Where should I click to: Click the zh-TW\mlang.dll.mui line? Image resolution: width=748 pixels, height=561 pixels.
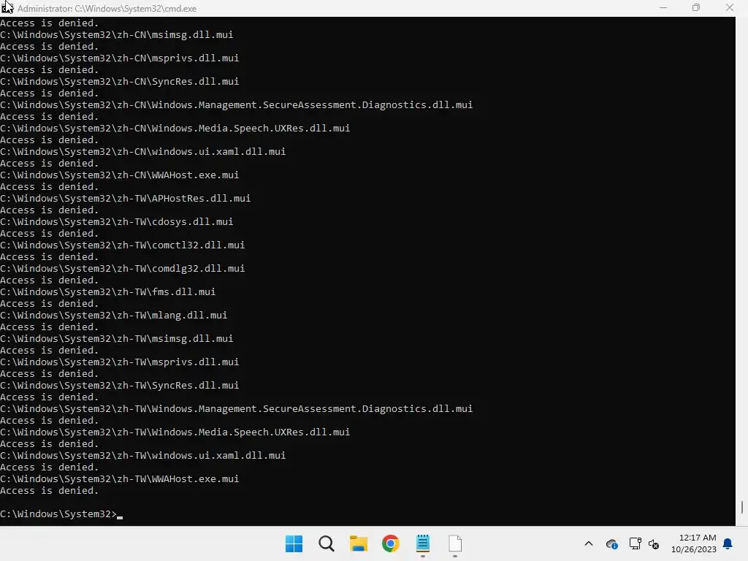pos(113,316)
